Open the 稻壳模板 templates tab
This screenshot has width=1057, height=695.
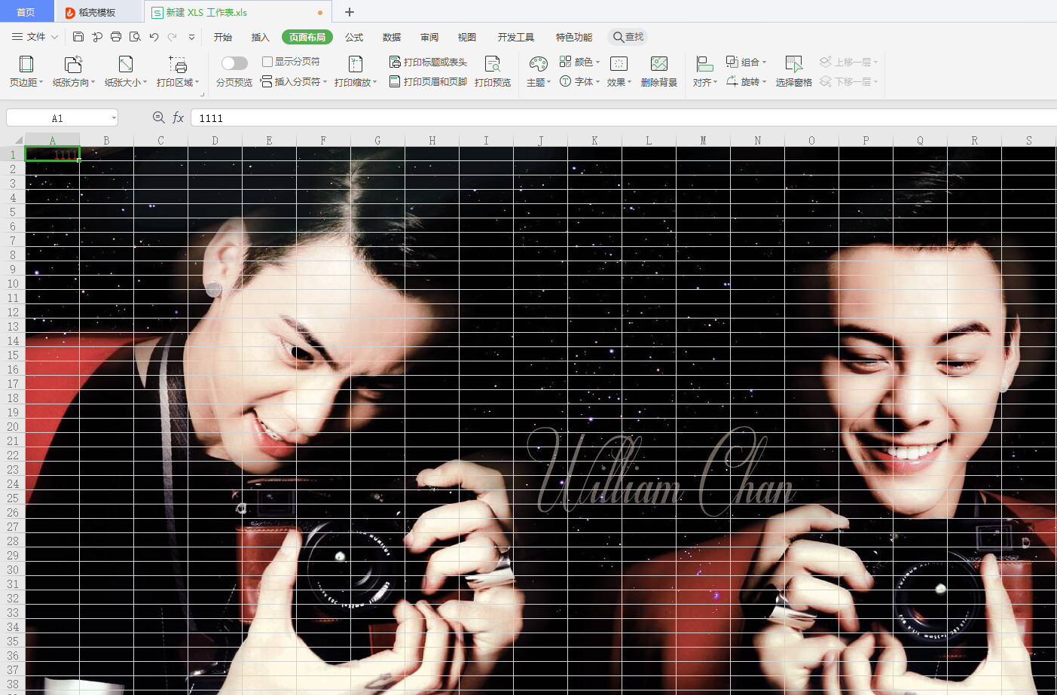click(x=98, y=12)
